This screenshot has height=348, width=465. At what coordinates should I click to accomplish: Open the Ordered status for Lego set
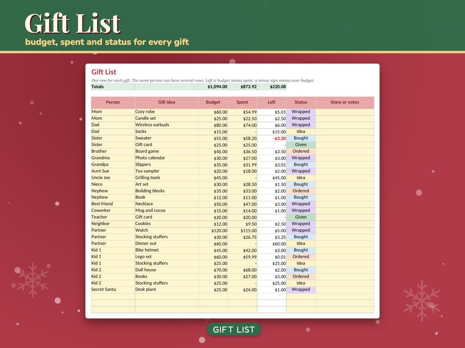pos(301,256)
